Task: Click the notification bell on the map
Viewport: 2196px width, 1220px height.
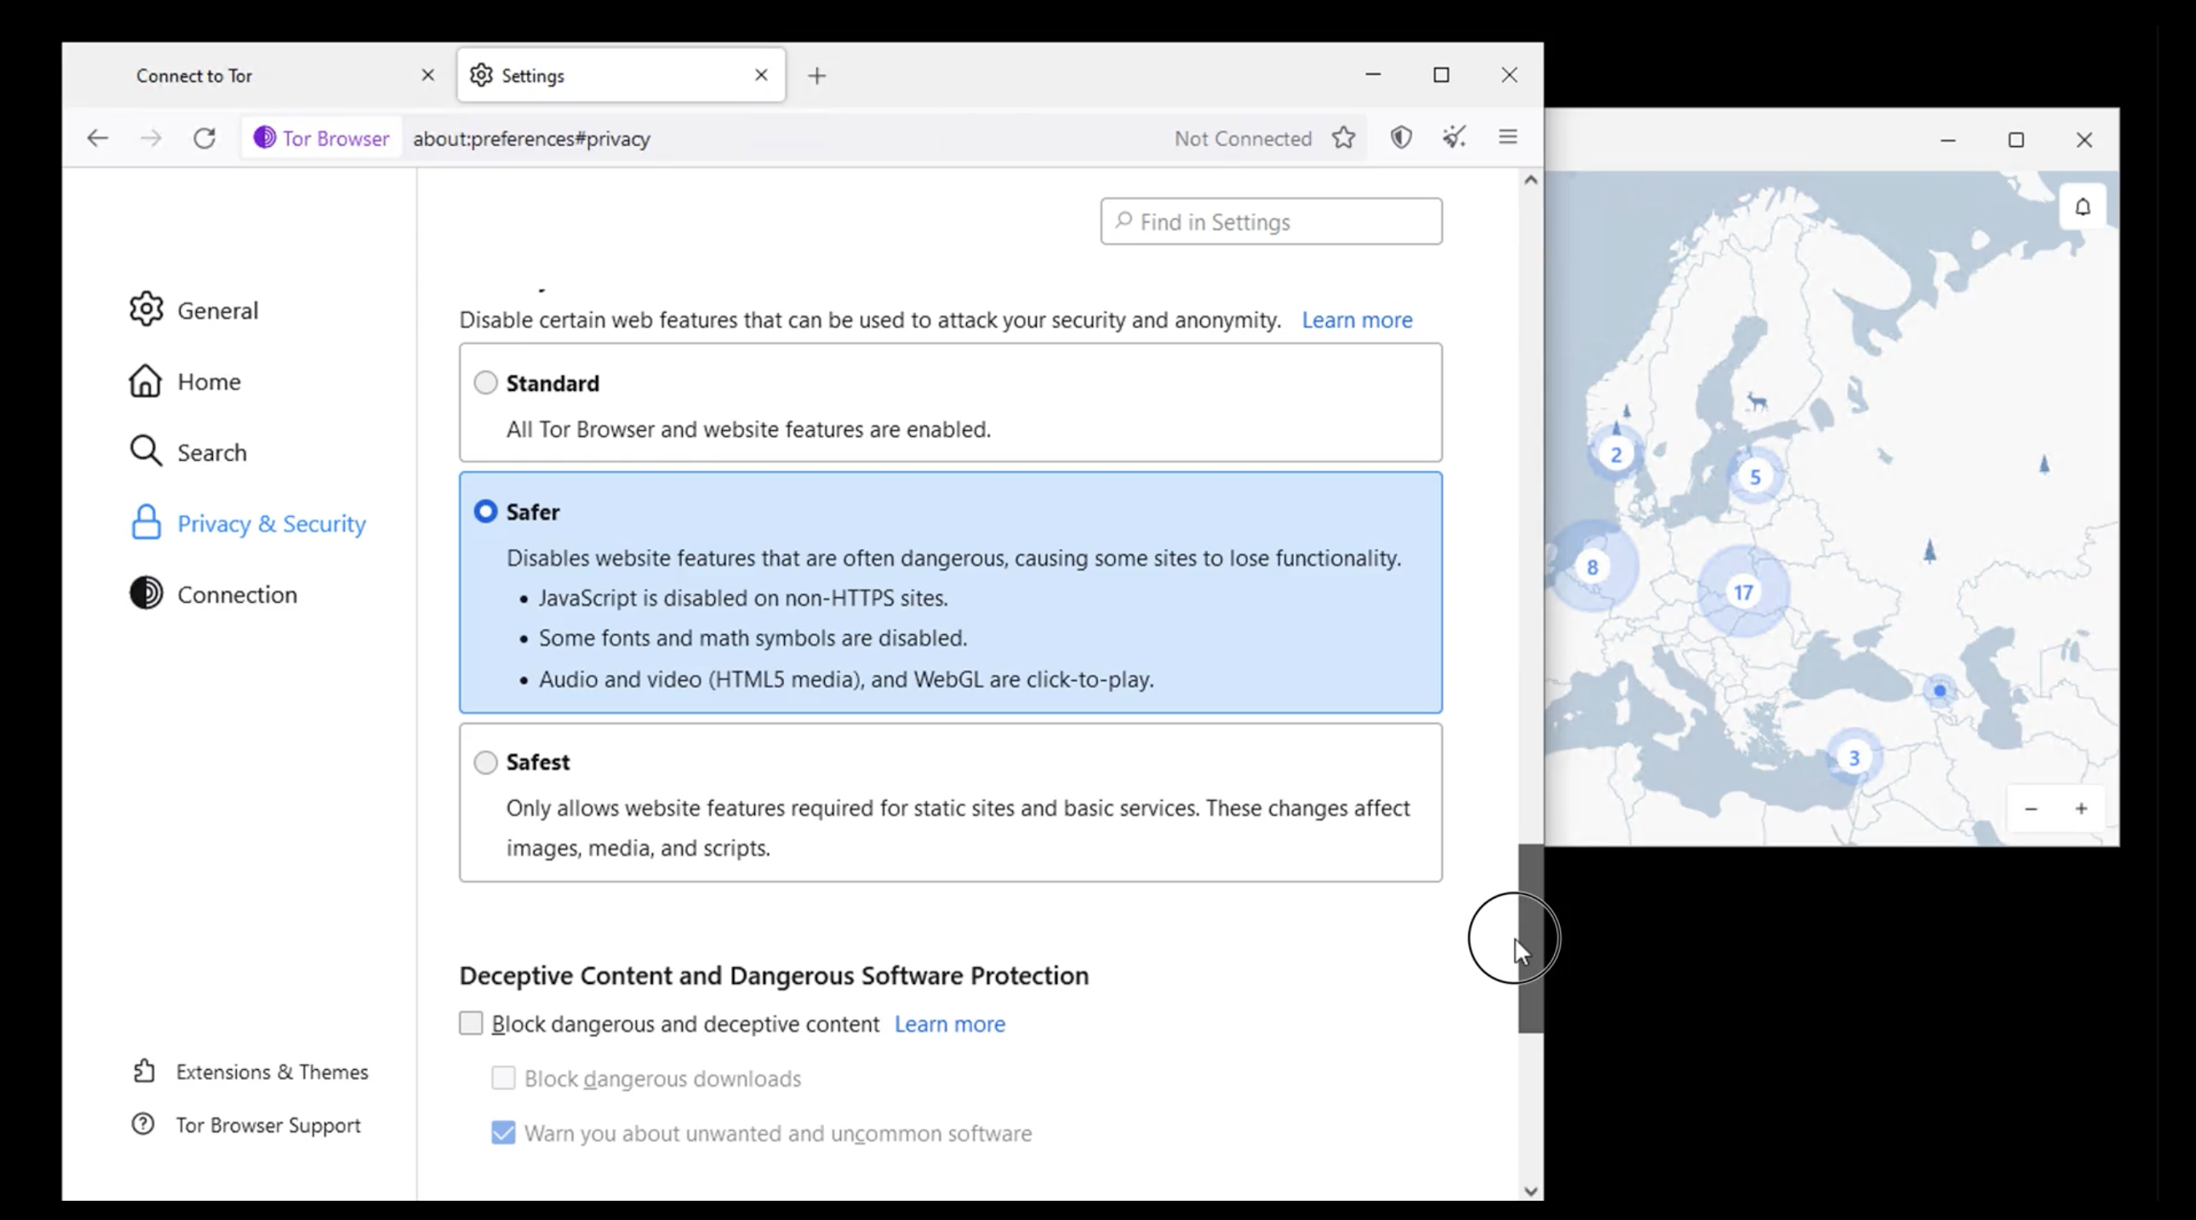Action: point(2084,206)
